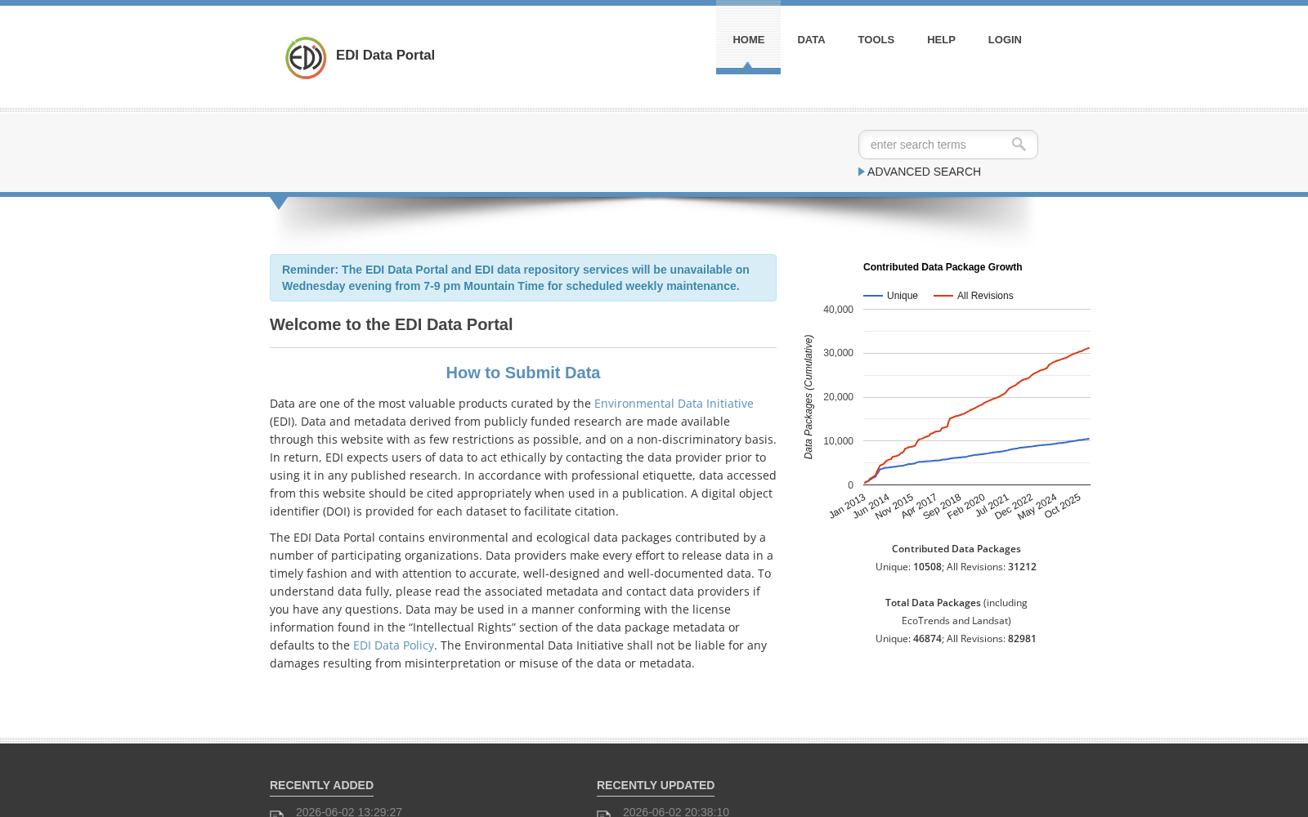
Task: Follow the Environmental Data Initiative link
Action: 674,404
